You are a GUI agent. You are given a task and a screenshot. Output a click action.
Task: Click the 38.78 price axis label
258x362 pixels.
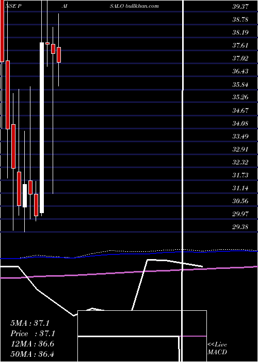click(x=240, y=20)
